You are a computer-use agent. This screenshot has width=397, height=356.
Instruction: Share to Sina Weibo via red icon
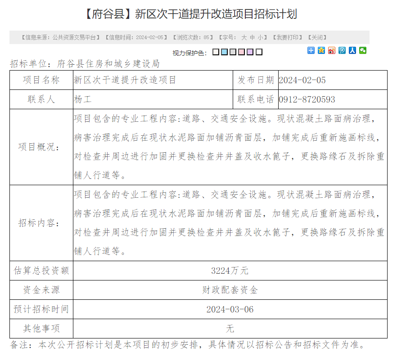point(332,50)
